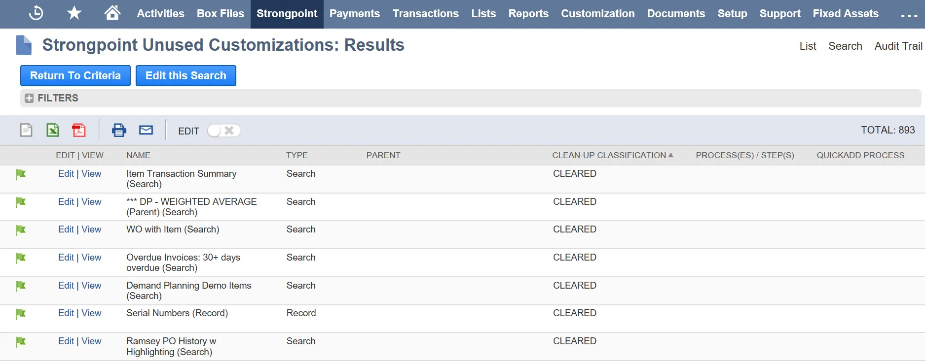Open the recent records clock icon
The height and width of the screenshot is (362, 925).
pos(36,13)
